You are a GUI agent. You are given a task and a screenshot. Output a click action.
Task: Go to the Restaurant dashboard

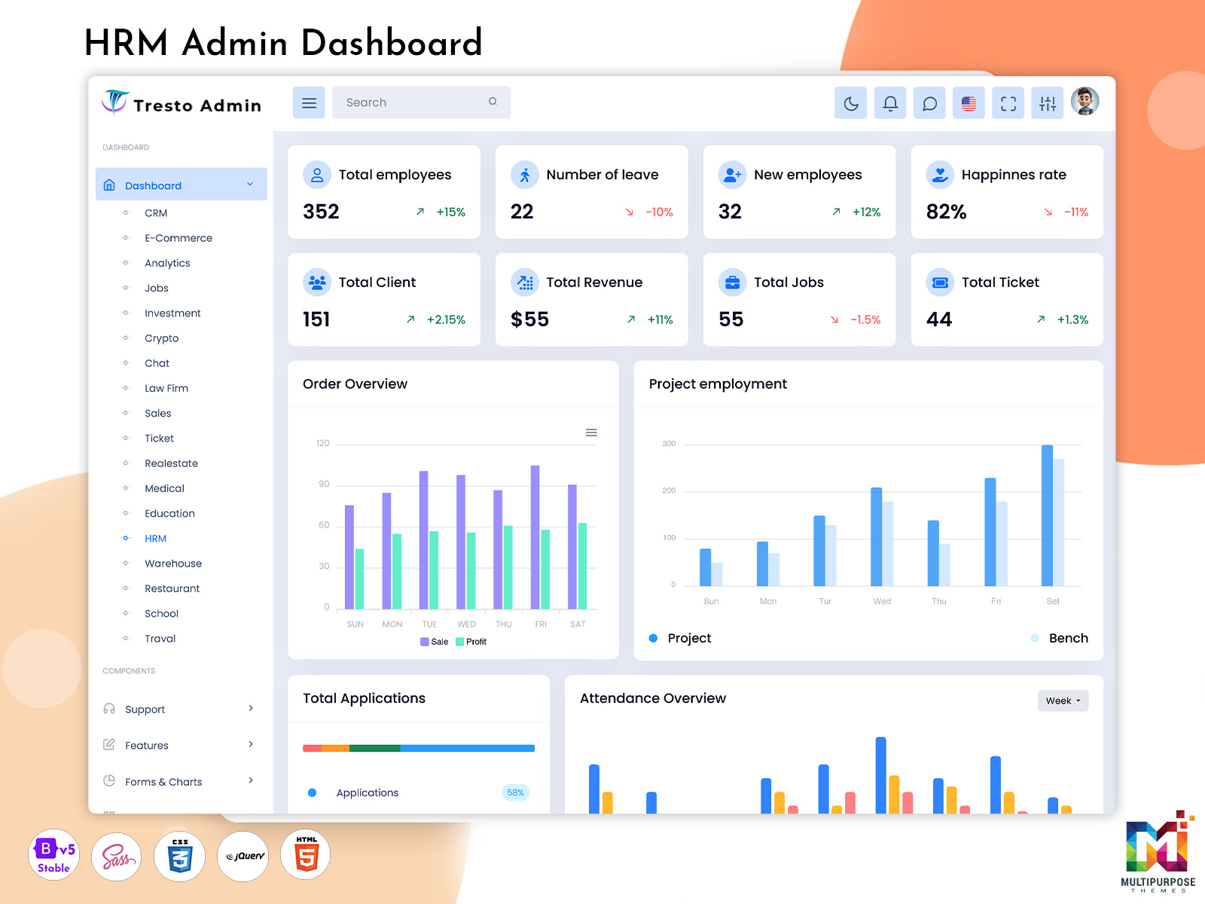click(172, 588)
